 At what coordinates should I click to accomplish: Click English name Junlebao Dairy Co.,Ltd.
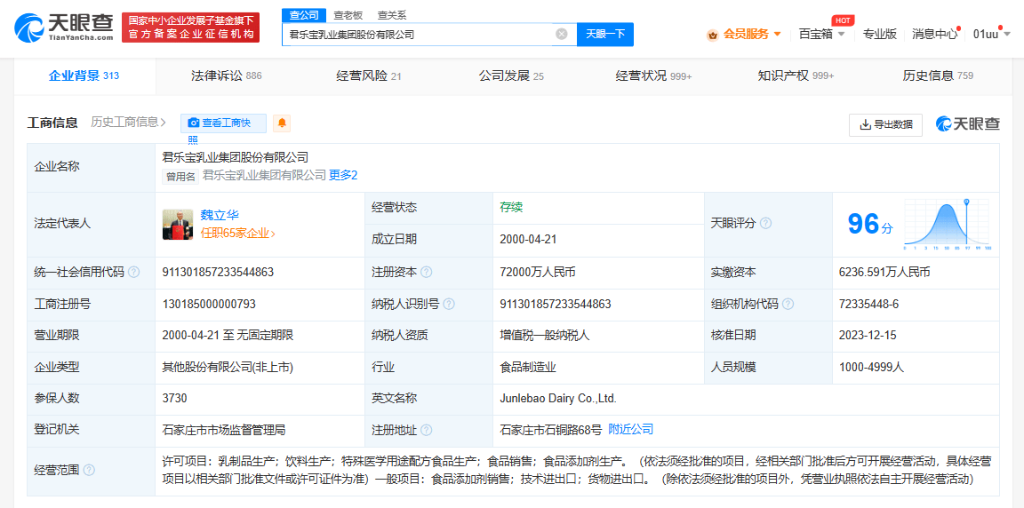point(558,398)
